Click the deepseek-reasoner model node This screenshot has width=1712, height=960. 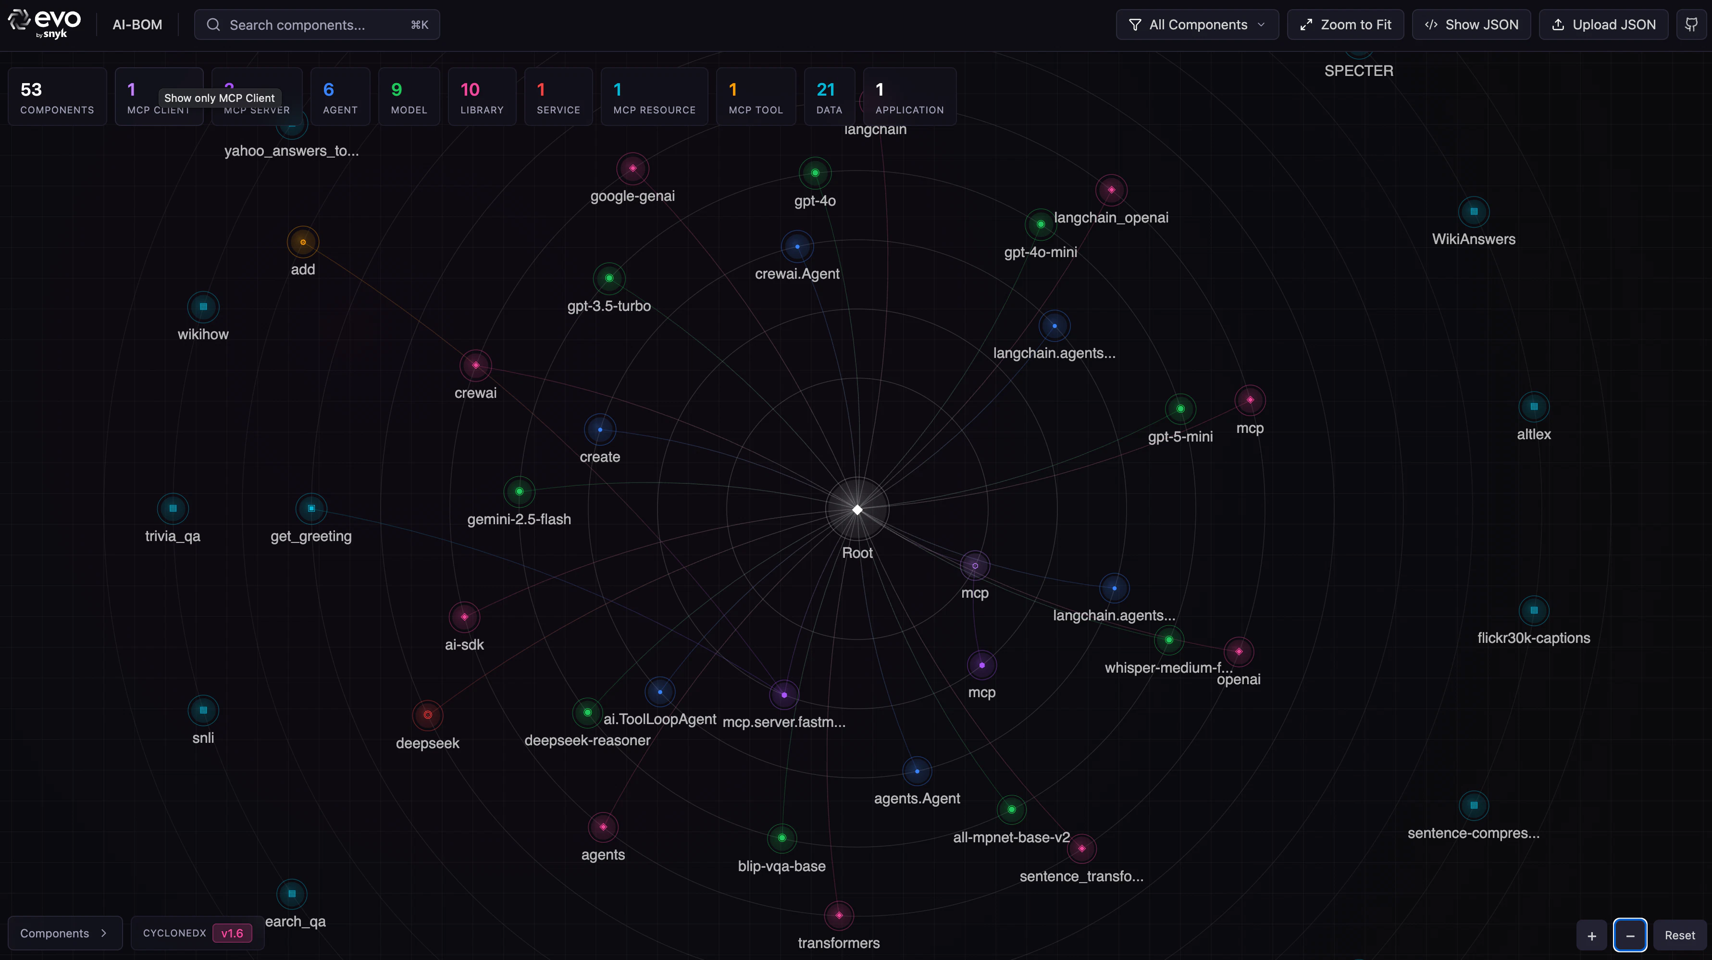coord(587,713)
